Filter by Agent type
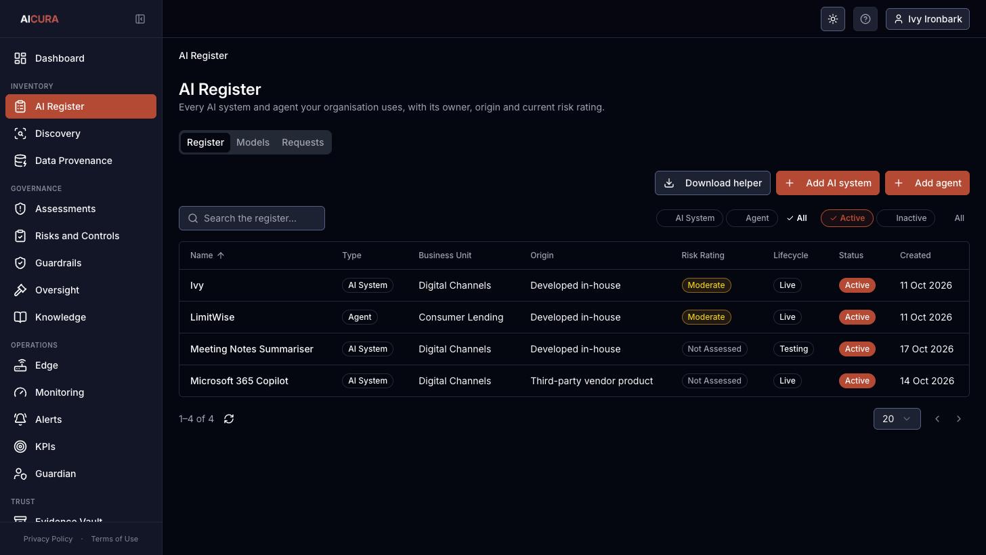Viewport: 986px width, 555px height. pos(752,218)
